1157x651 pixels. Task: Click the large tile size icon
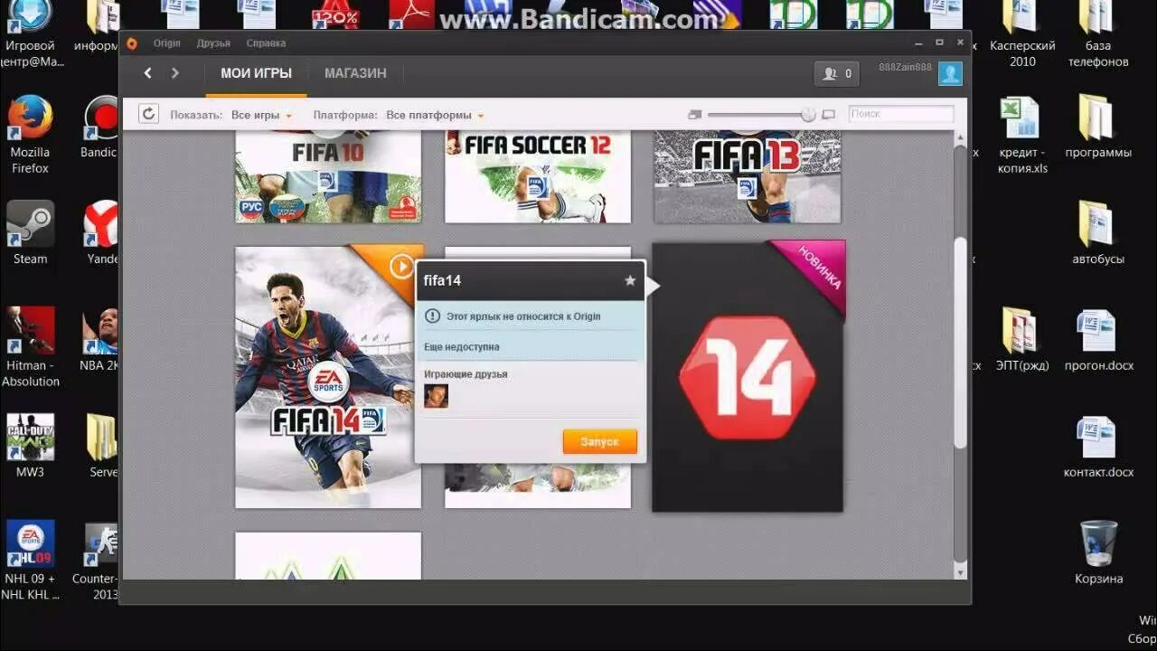(x=828, y=115)
